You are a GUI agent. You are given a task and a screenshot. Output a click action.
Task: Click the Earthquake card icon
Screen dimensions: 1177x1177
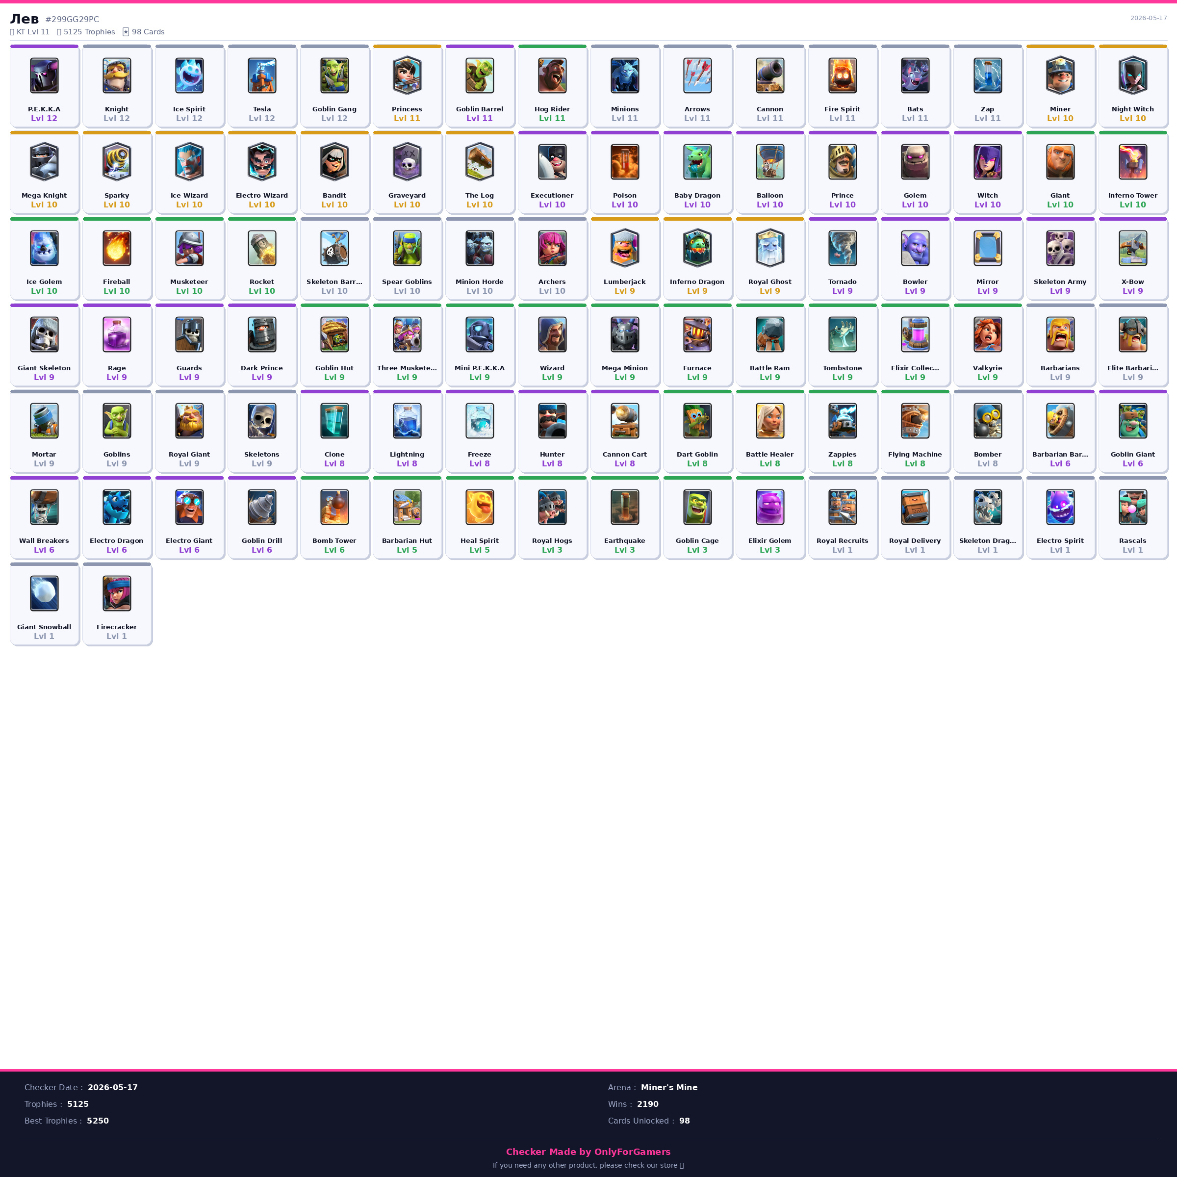(x=624, y=507)
